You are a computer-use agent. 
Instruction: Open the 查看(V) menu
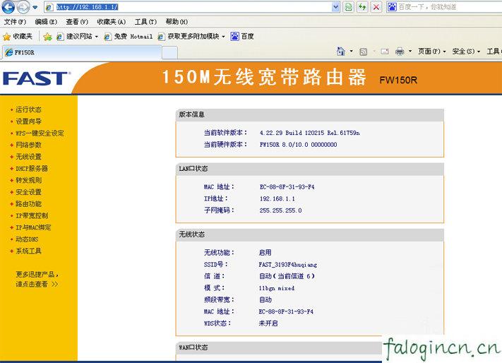(x=76, y=22)
